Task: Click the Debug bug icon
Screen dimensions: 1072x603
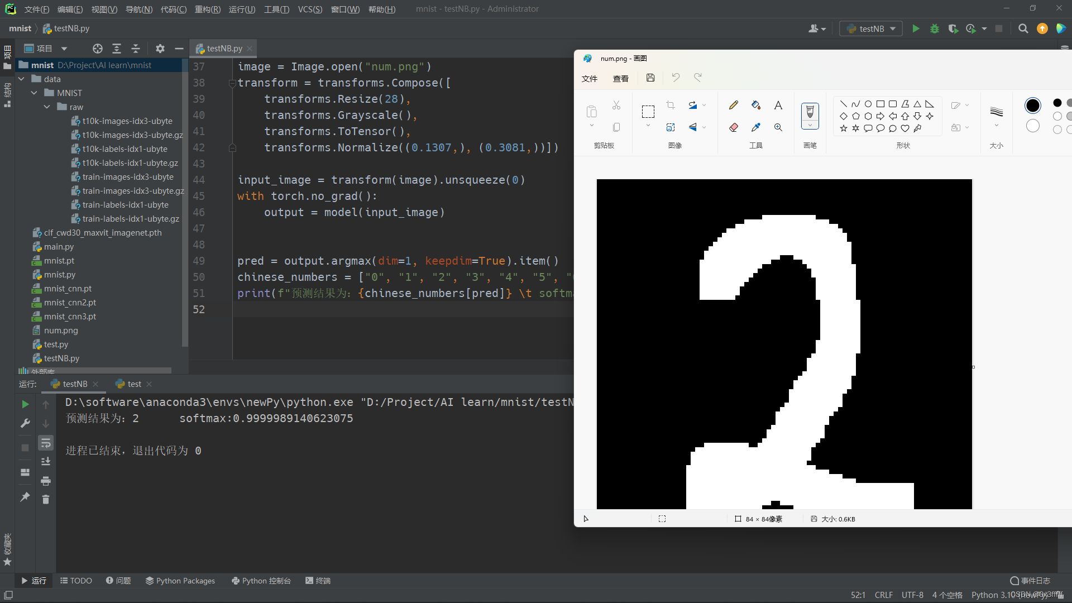Action: click(x=934, y=28)
